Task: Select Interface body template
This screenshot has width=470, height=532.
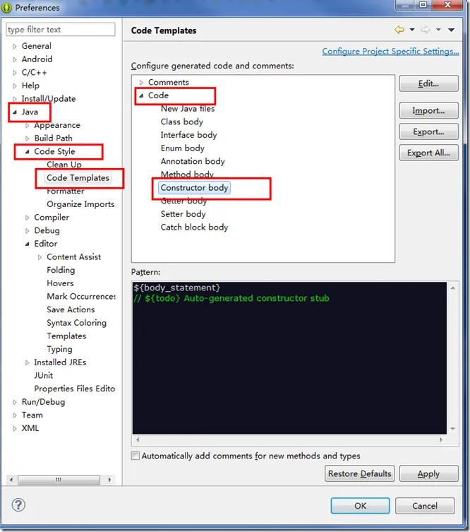Action: point(188,135)
